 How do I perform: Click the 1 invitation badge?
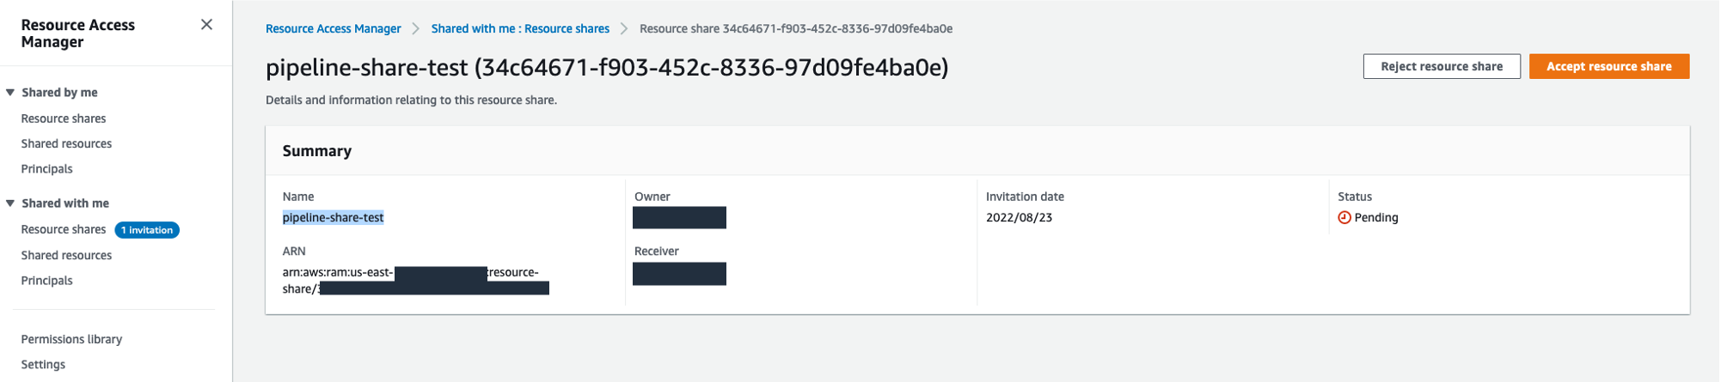147,230
